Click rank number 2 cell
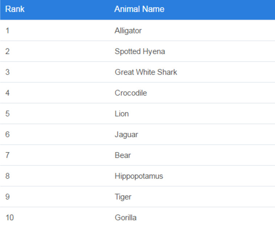This screenshot has width=275, height=227. tap(7, 51)
